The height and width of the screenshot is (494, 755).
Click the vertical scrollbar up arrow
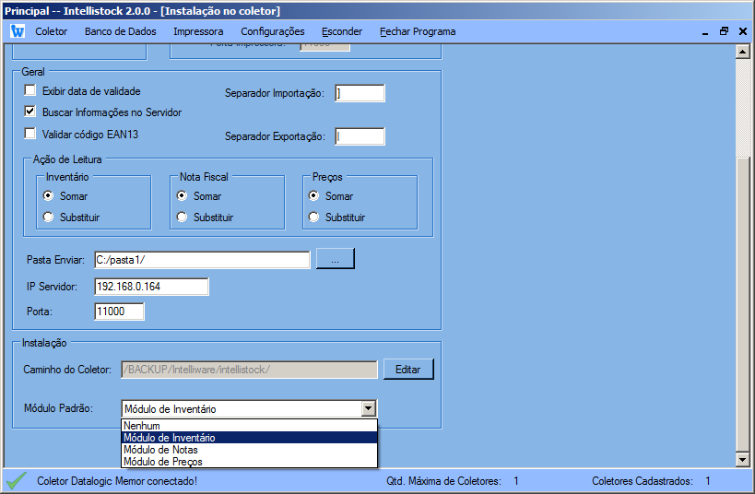742,52
